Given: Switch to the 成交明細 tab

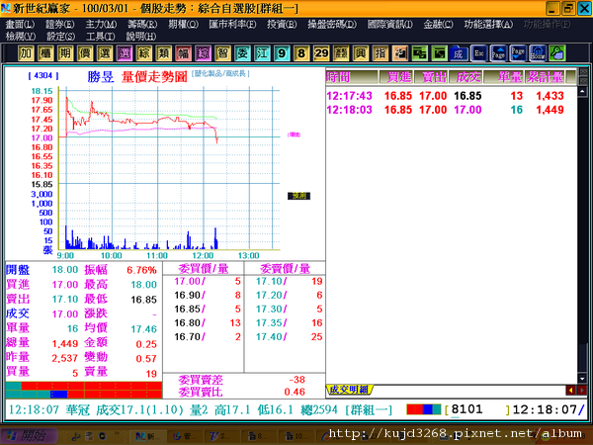Looking at the screenshot, I should (x=349, y=390).
